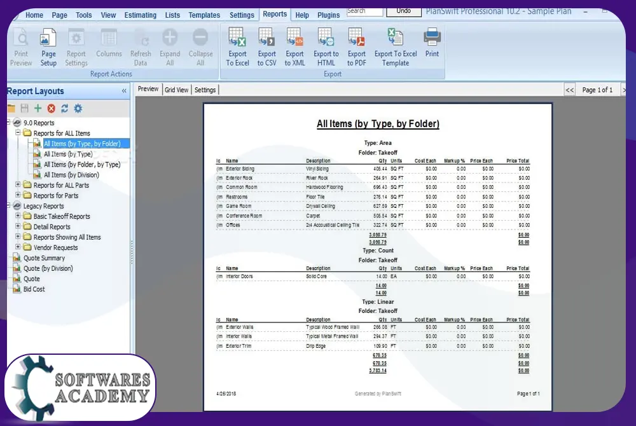
Task: Switch to report Settings tab
Action: coord(205,90)
